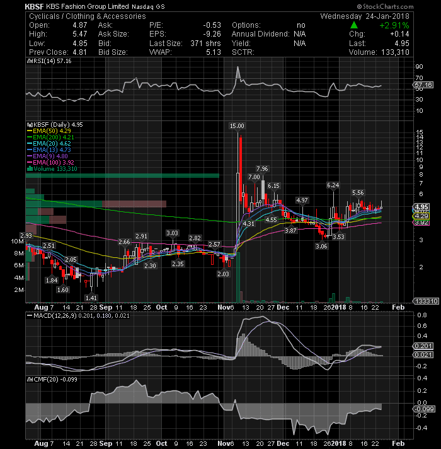
Task: Click the -0.099 CMF axis tag
Action: point(425,409)
